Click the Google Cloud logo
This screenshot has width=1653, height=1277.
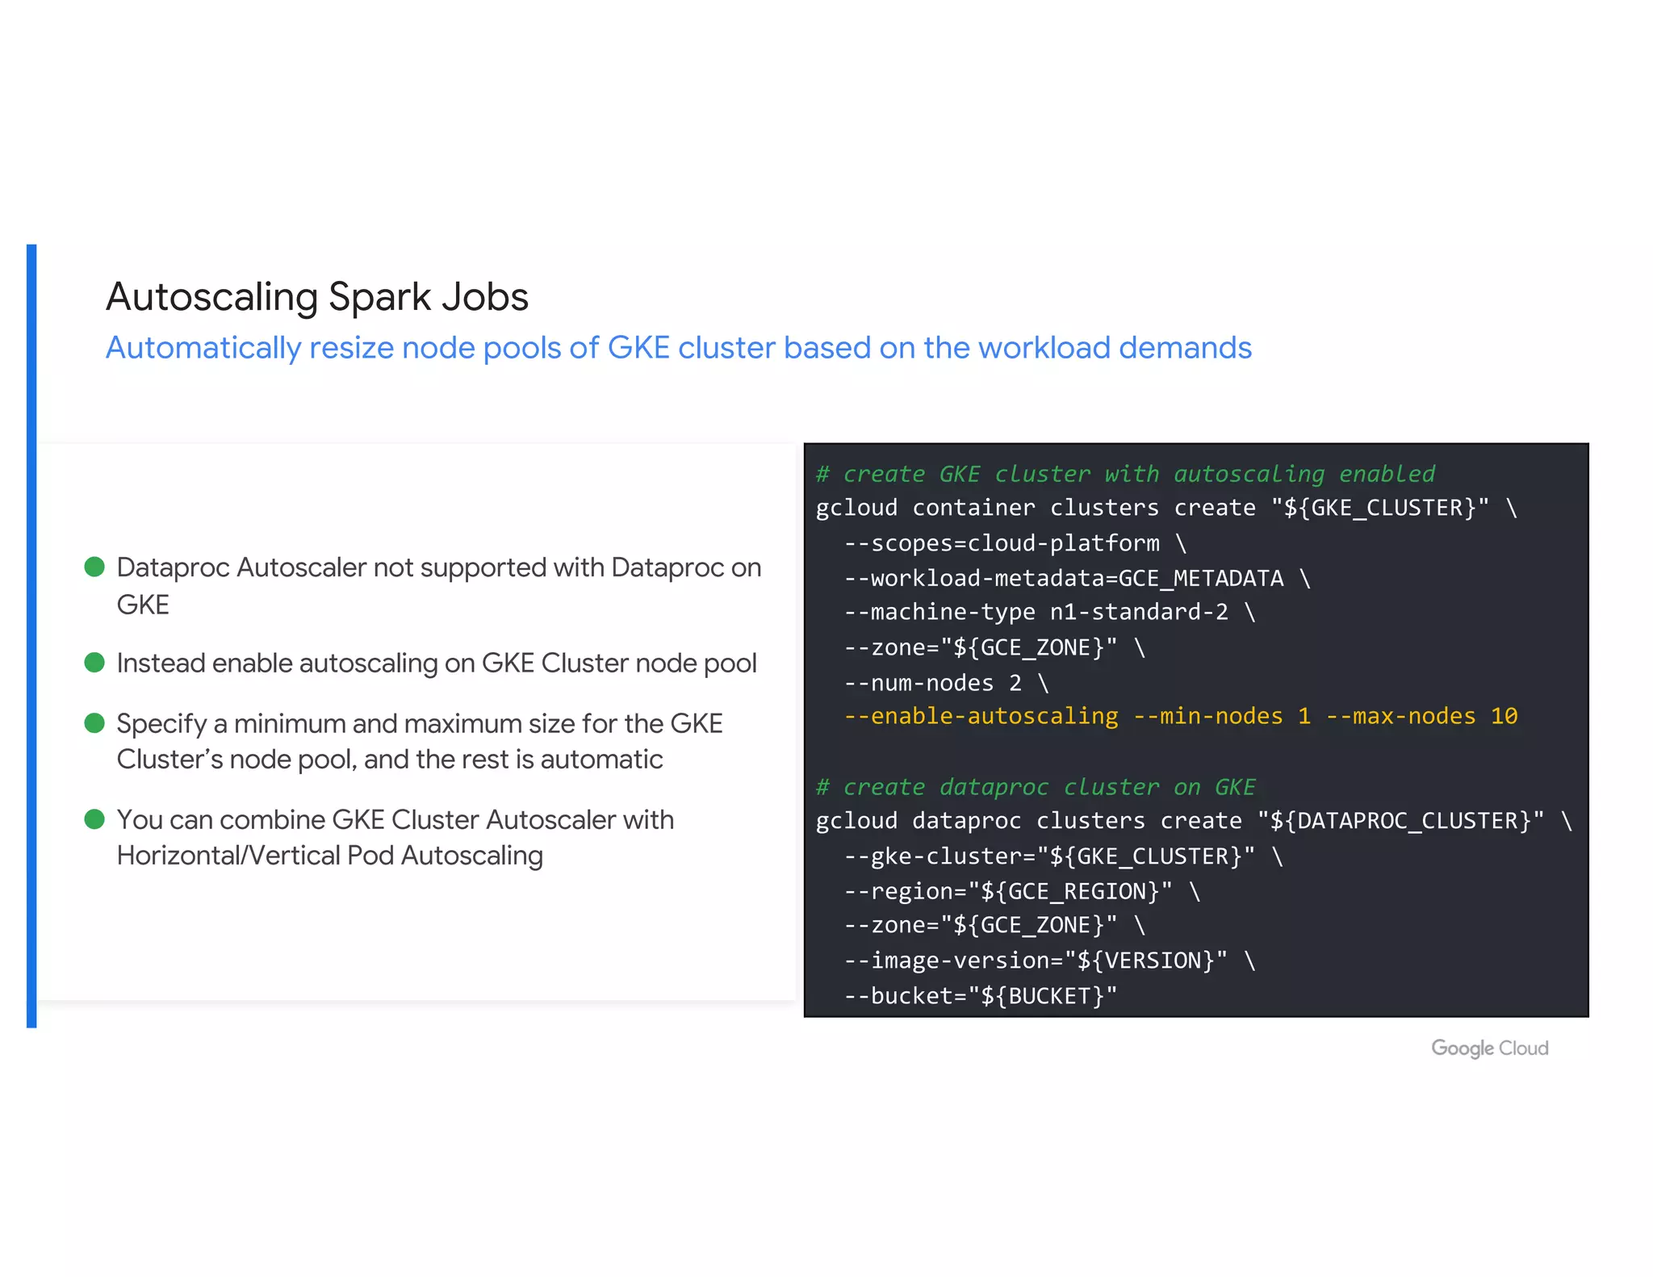point(1489,1048)
